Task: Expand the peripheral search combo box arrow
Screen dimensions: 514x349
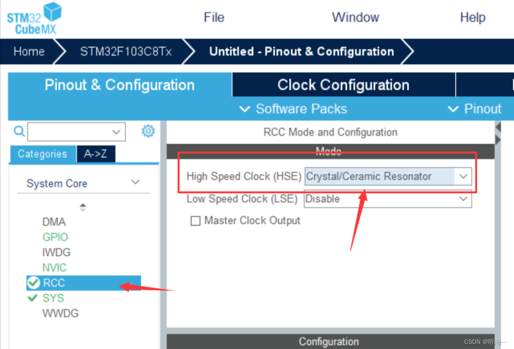Action: click(116, 132)
